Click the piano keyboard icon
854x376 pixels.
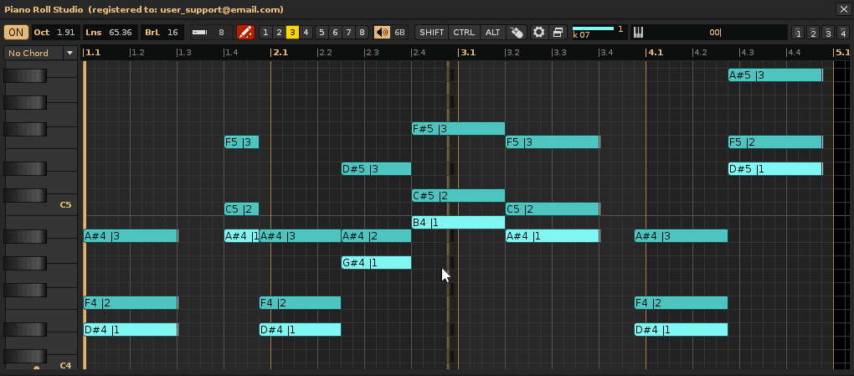(x=638, y=33)
